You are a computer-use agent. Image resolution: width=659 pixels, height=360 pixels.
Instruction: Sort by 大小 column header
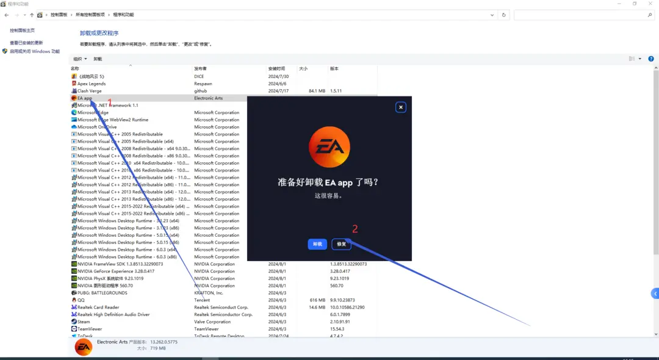pyautogui.click(x=303, y=68)
